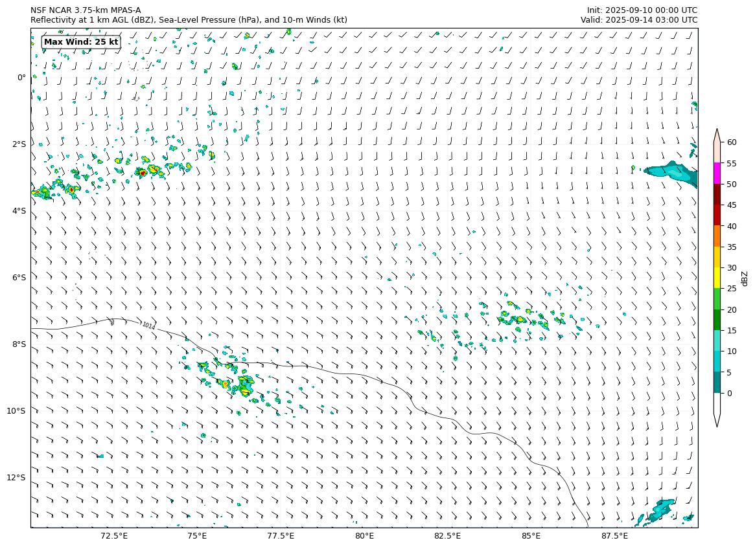The image size is (755, 547).
Task: Click the yellow 25–30 dBZ colorbar segment
Action: (717, 278)
